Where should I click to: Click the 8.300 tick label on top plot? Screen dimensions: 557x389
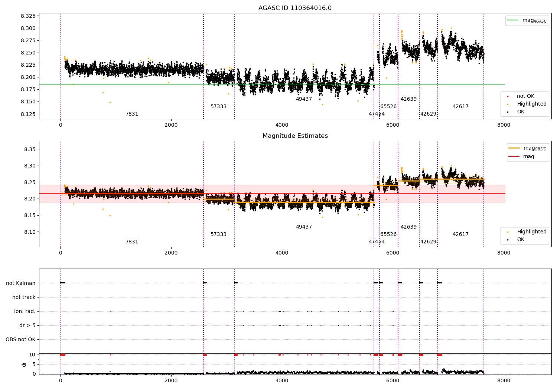point(29,28)
